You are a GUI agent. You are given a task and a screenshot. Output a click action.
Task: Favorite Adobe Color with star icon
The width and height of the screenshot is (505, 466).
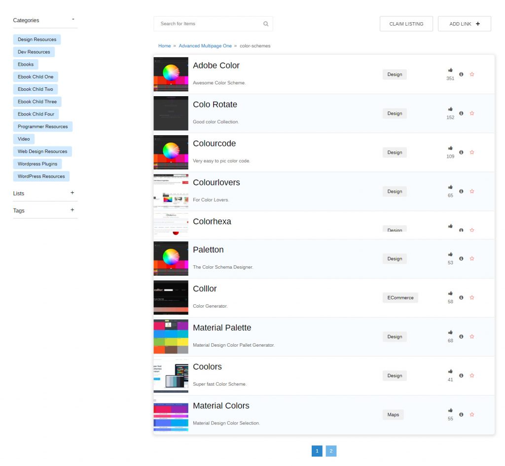pos(472,74)
